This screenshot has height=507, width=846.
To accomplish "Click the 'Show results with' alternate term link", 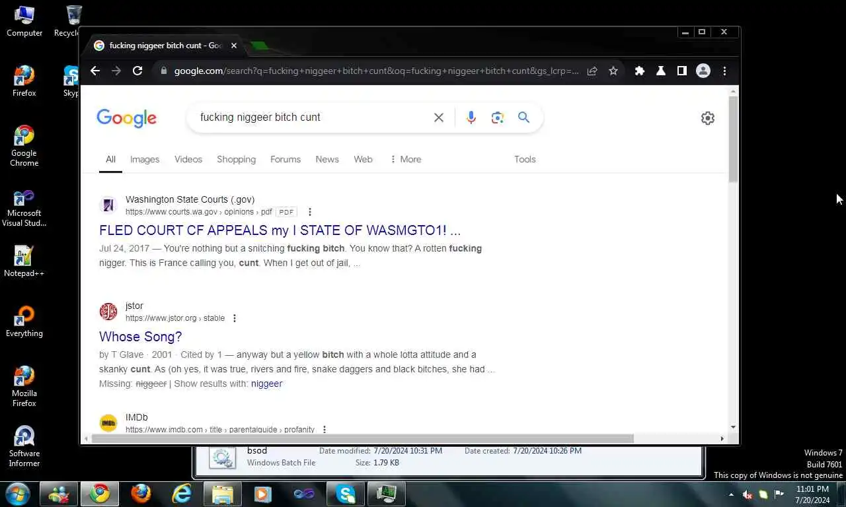I will click(x=266, y=384).
